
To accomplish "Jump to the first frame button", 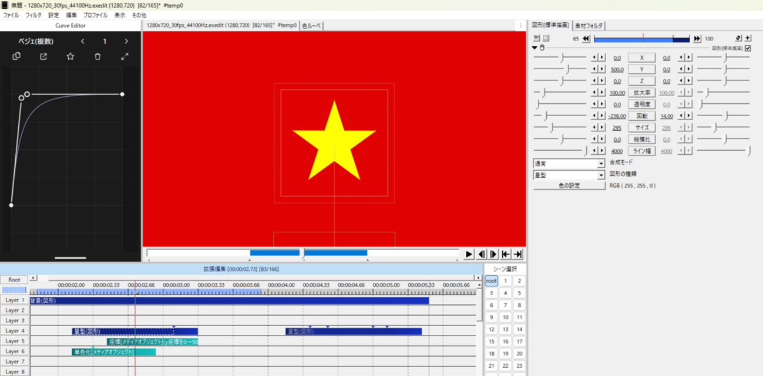I will [506, 254].
